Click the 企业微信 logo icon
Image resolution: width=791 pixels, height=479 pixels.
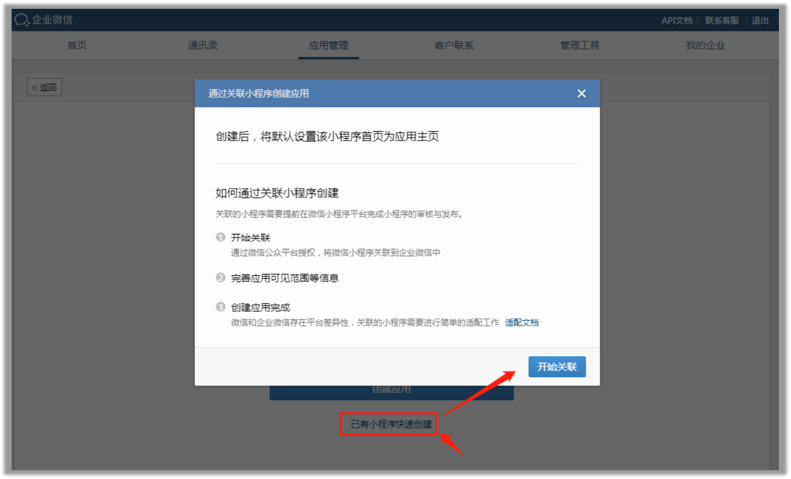point(22,20)
